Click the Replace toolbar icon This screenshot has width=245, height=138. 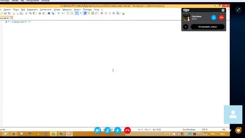[x=53, y=13]
